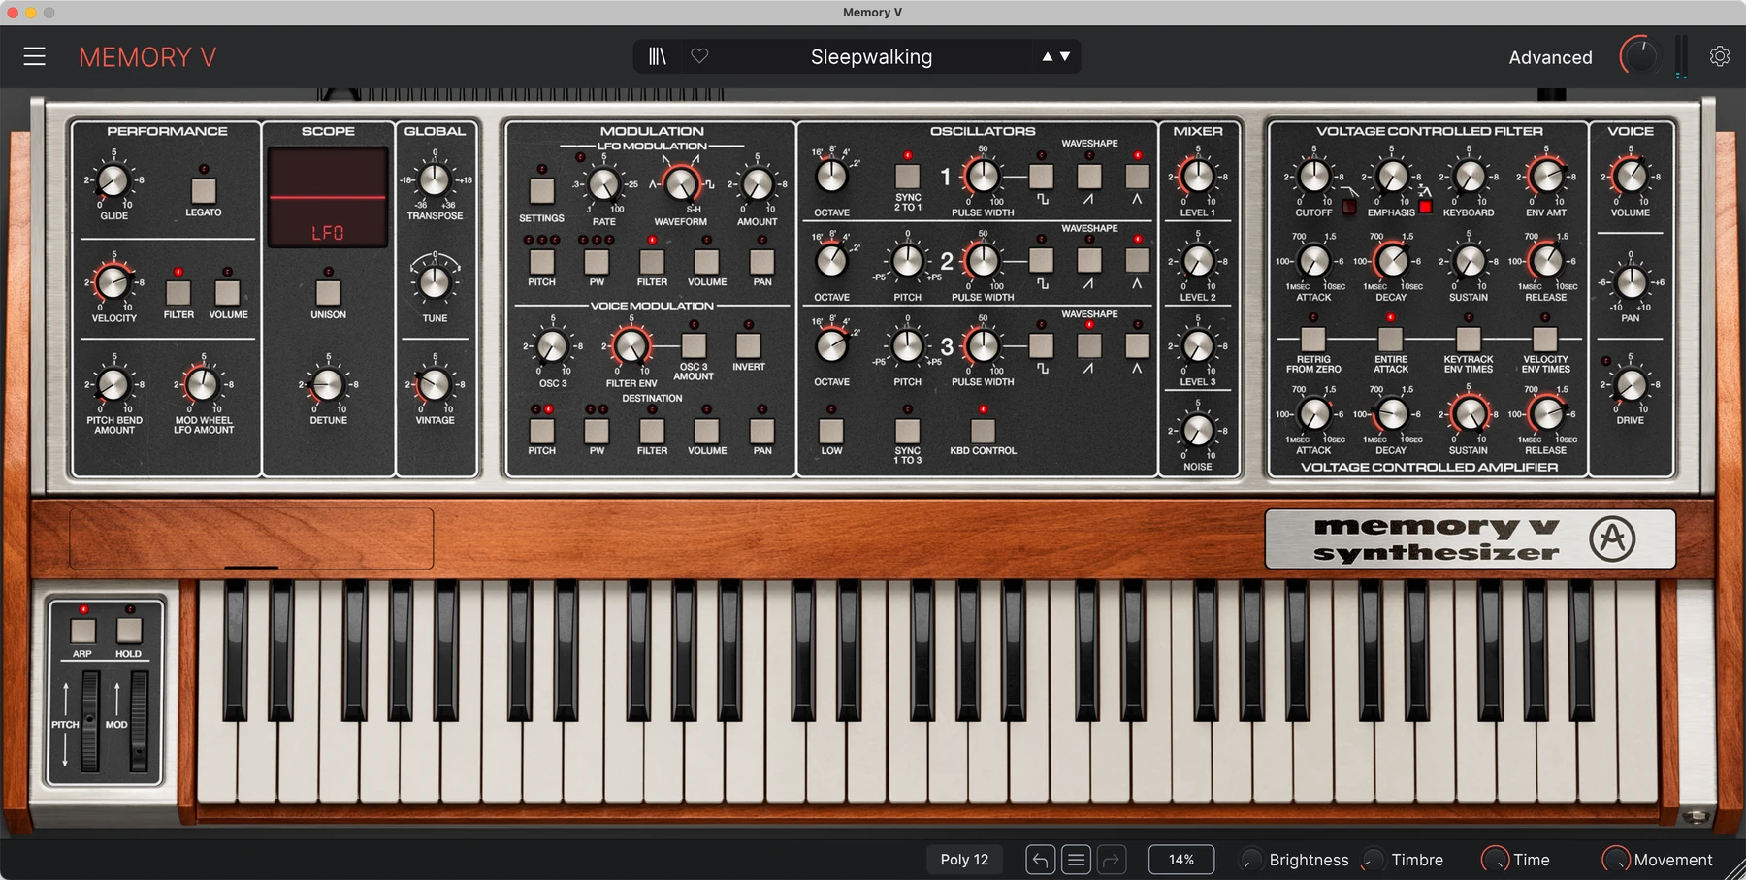This screenshot has width=1746, height=880.
Task: Toggle the LEGATO switch
Action: click(x=203, y=190)
